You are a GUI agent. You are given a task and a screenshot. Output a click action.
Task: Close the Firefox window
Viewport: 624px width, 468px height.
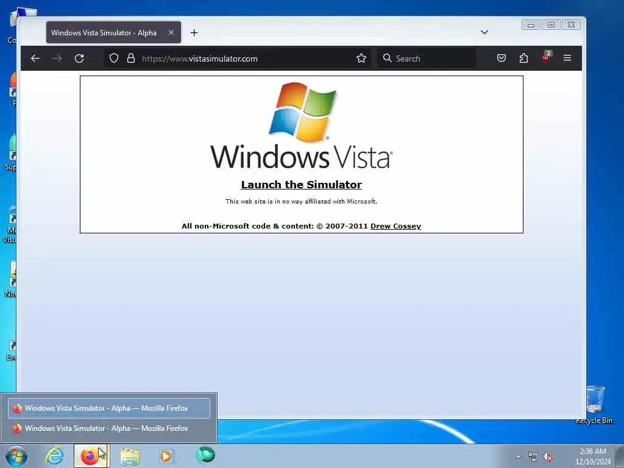click(x=571, y=24)
